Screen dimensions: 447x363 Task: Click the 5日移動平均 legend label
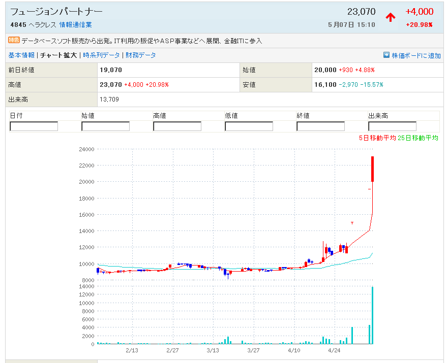point(377,138)
